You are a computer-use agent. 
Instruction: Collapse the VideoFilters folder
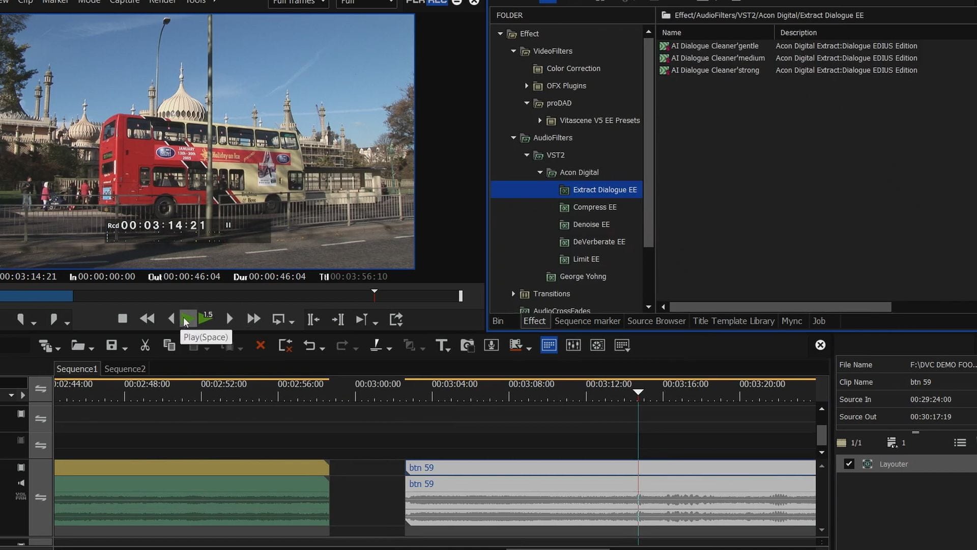click(513, 51)
